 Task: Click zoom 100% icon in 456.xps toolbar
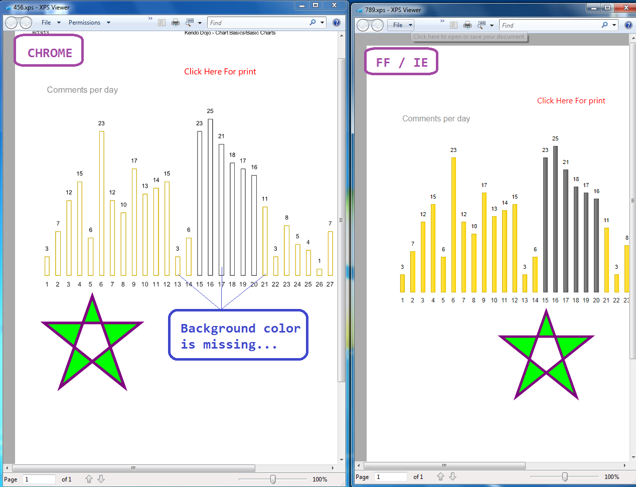(x=190, y=23)
